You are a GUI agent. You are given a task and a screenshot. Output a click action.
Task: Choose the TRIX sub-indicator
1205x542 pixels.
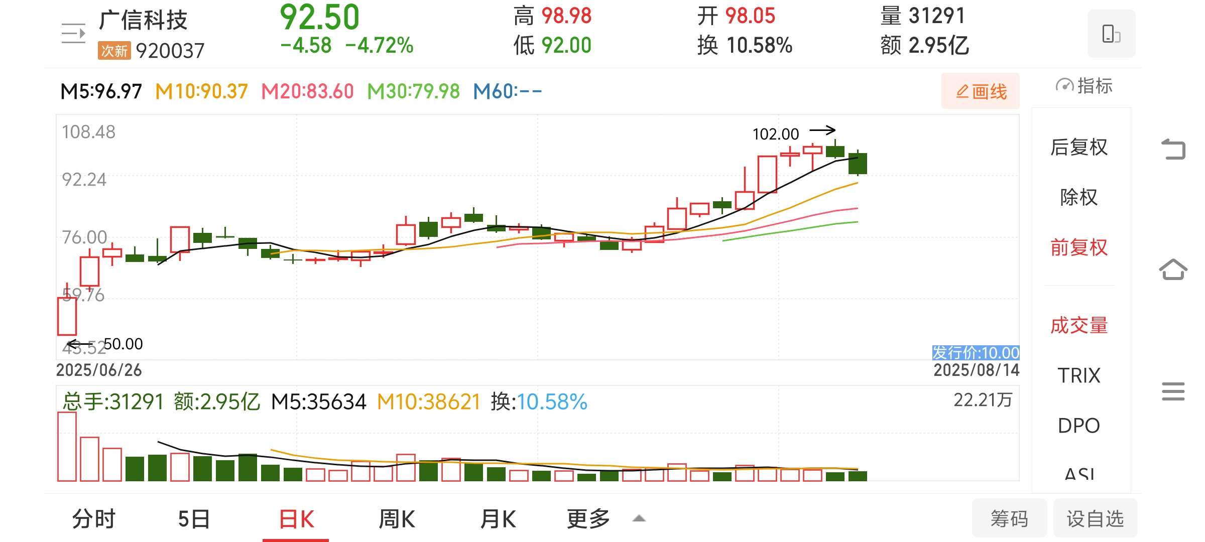click(x=1079, y=375)
